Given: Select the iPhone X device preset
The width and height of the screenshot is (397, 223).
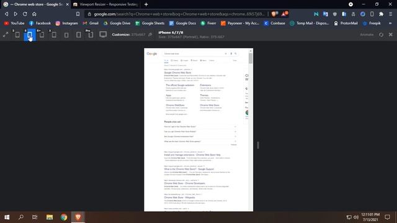Looking at the screenshot, I should pyautogui.click(x=54, y=35).
